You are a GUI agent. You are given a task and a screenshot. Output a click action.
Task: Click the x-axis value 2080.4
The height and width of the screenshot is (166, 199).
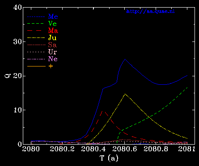coord(93,149)
